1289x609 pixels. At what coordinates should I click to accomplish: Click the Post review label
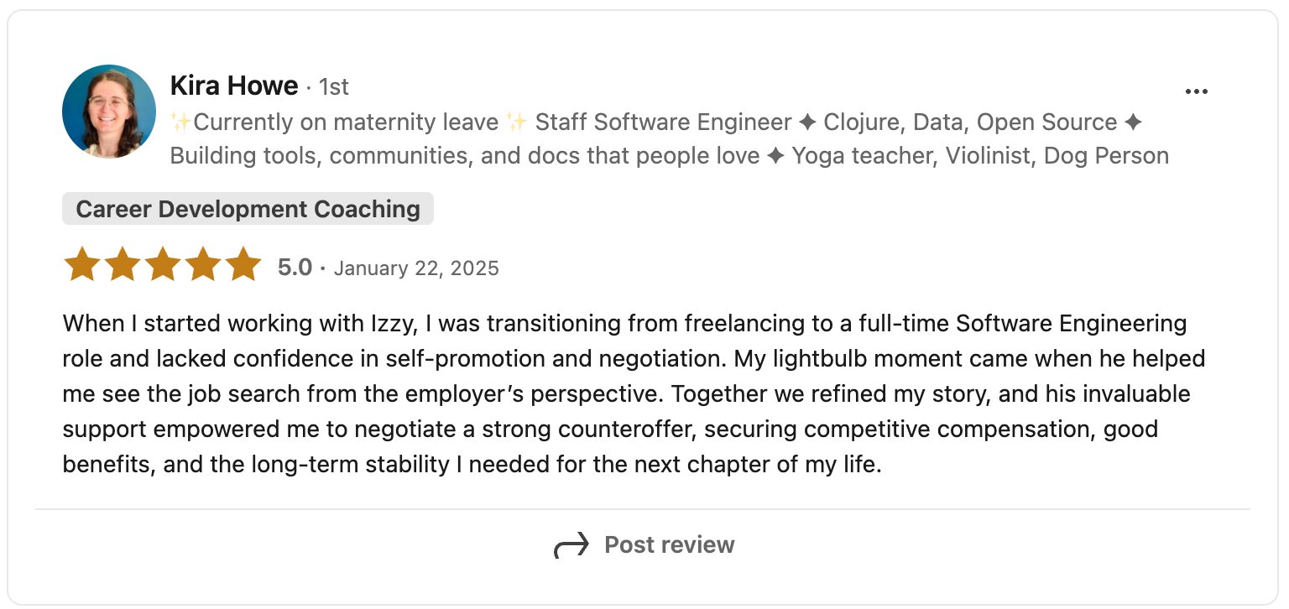click(670, 545)
